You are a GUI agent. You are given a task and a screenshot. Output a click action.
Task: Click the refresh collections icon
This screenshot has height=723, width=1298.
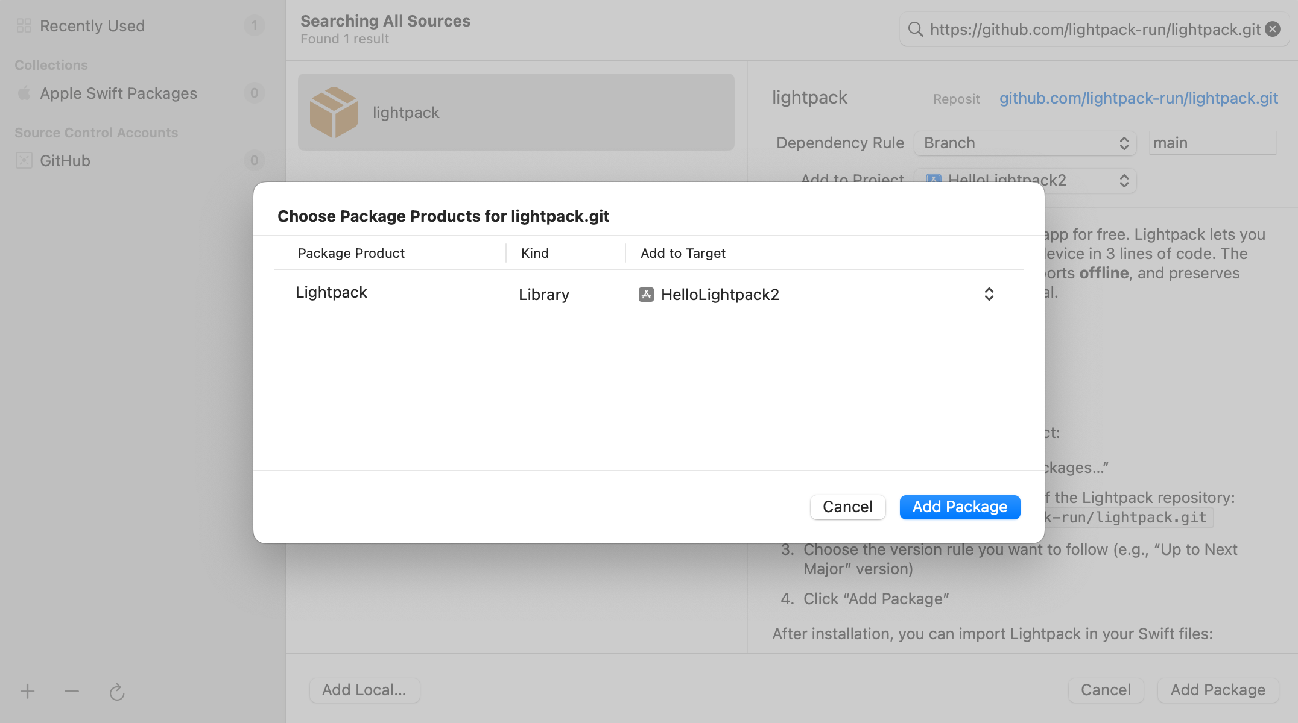(117, 692)
